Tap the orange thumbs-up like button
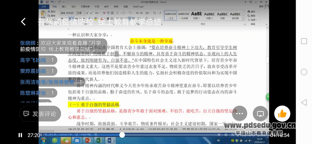This screenshot has height=144, width=312. point(282,114)
